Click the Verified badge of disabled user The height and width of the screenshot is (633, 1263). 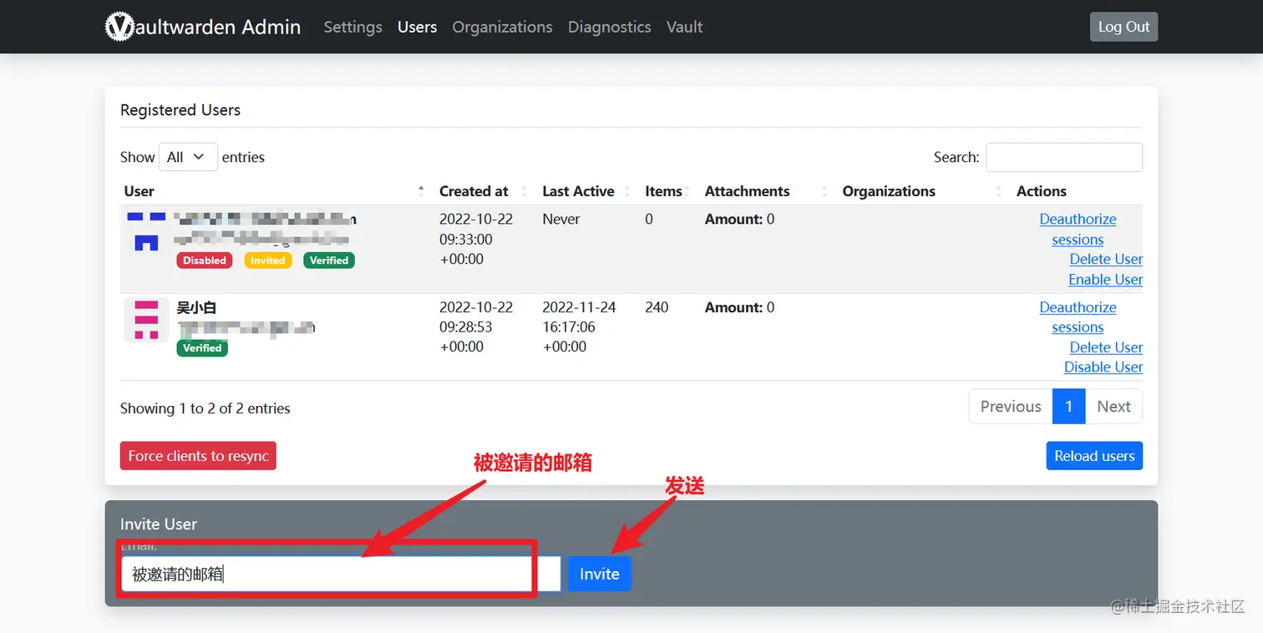329,261
